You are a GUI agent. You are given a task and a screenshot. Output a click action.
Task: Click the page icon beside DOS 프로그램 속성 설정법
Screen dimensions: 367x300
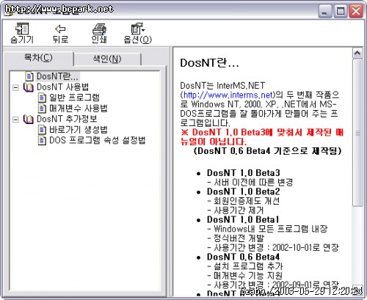tap(42, 140)
